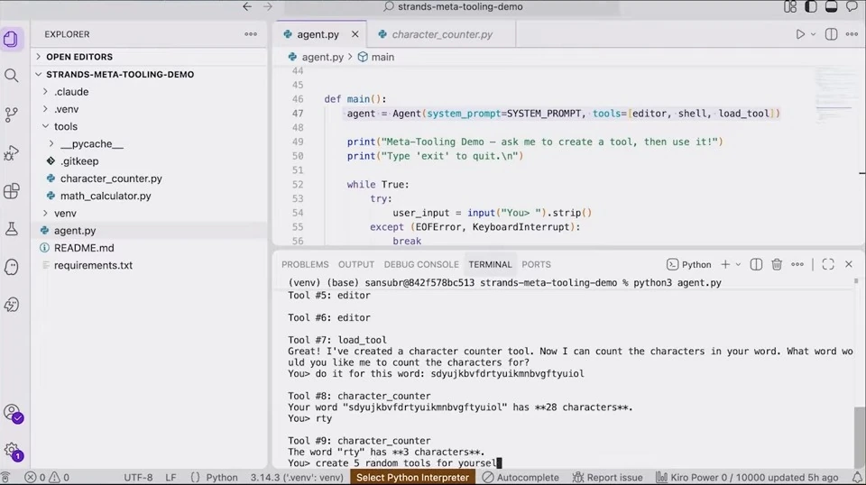Run the Python file with play button
The image size is (866, 485).
pyautogui.click(x=800, y=34)
